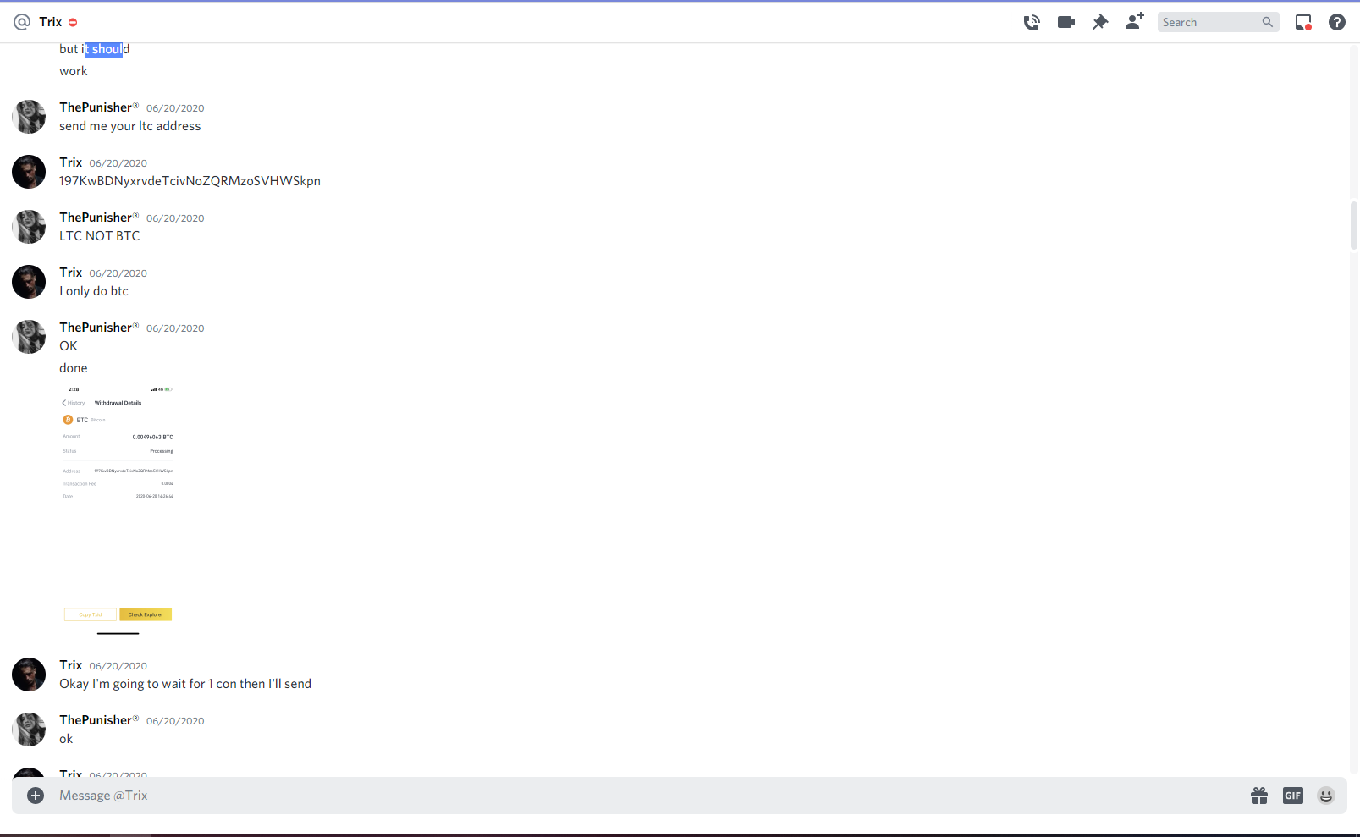Click Trix username above 'Okay I'm going to wait'
This screenshot has height=837, width=1360.
tap(71, 665)
